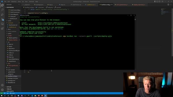Viewport: 173px width, 97px height.
Task: Open the Brave browser taskbar icon
Action: [x=42, y=96]
